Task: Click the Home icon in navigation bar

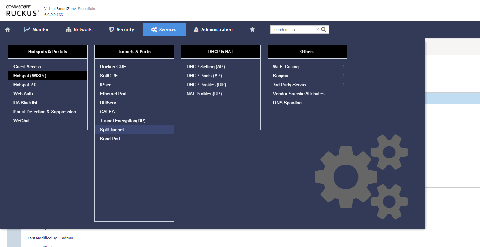Action: click(x=8, y=29)
